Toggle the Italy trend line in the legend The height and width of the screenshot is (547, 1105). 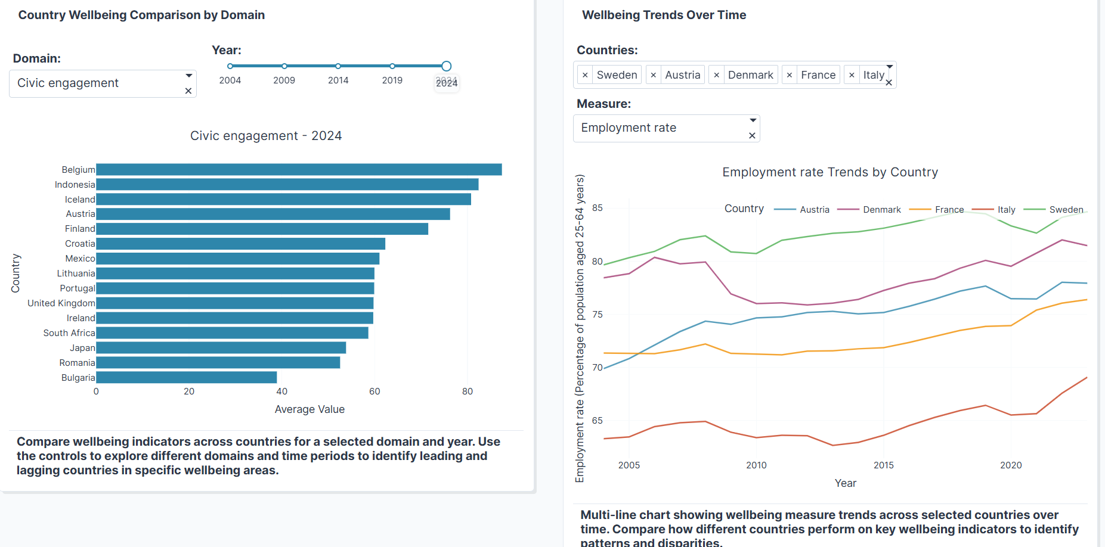(x=1006, y=209)
